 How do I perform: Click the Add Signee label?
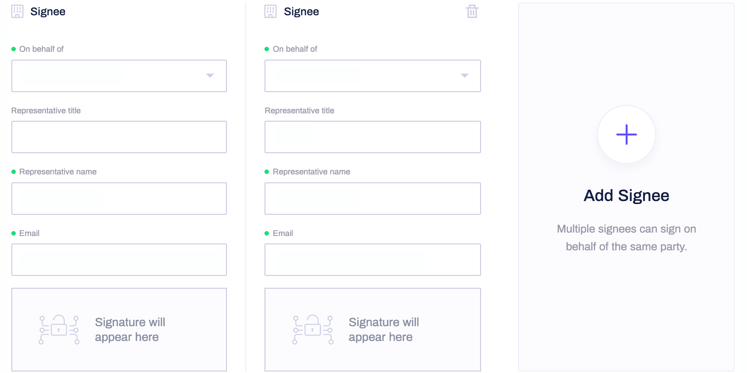click(x=626, y=195)
